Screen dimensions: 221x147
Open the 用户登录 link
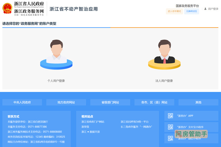coord(213,9)
